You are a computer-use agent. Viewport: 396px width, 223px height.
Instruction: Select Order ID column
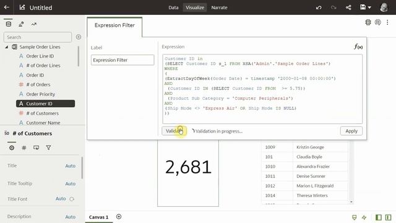(35, 75)
